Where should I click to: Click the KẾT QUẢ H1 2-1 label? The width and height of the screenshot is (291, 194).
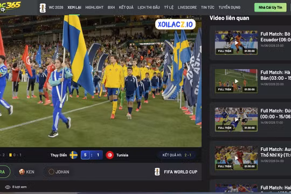click(177, 155)
